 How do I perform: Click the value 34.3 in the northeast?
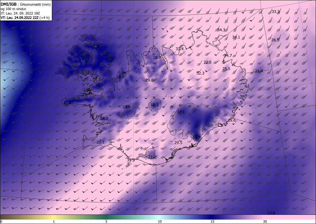pos(221,30)
